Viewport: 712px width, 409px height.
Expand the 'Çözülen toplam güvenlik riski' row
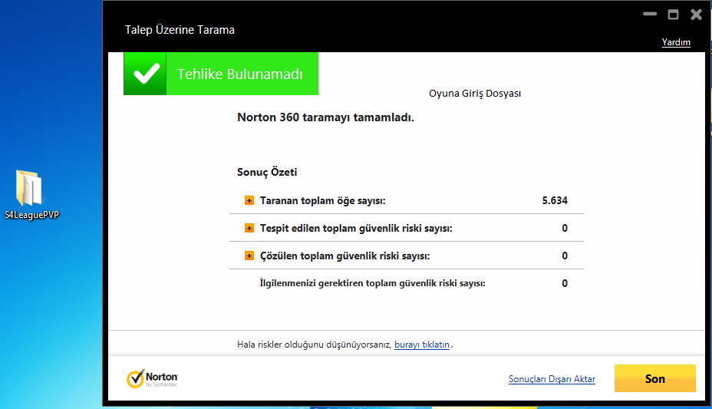point(249,256)
